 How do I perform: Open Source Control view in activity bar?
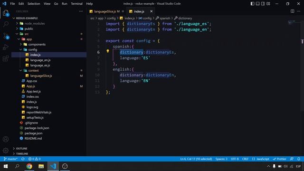(6, 36)
